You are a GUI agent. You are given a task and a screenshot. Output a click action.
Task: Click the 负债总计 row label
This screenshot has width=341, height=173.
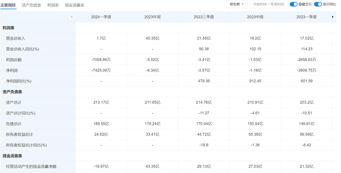coord(14,124)
